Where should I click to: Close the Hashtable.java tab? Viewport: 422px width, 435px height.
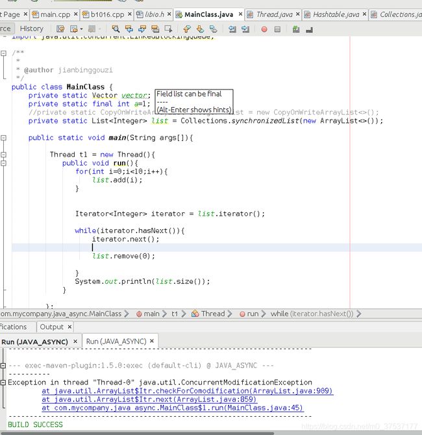click(364, 14)
